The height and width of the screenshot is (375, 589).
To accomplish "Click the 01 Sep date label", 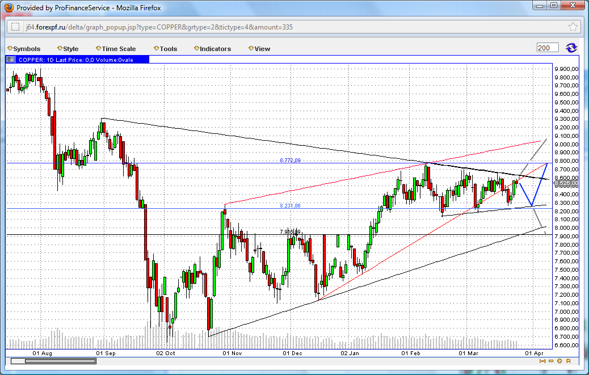I will [106, 353].
